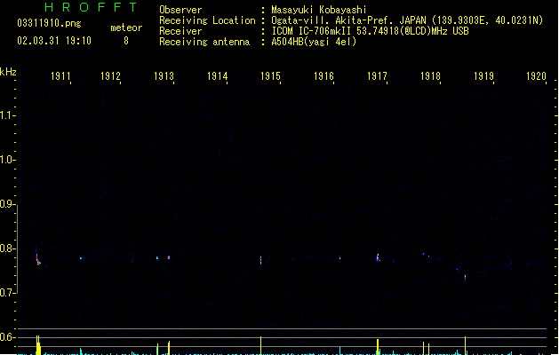Click the yellow intensity spike near 1917
This screenshot has width=559, height=355.
click(378, 347)
